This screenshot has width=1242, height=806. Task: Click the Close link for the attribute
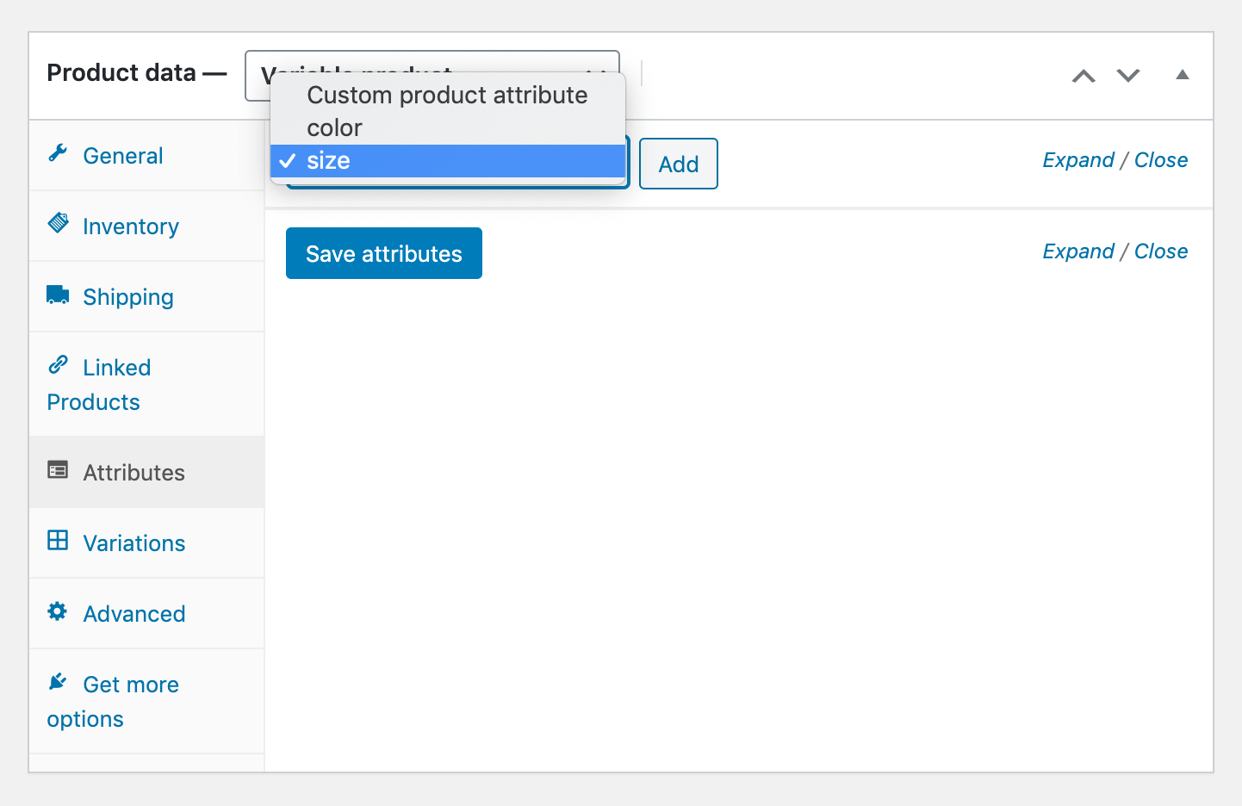click(1161, 160)
